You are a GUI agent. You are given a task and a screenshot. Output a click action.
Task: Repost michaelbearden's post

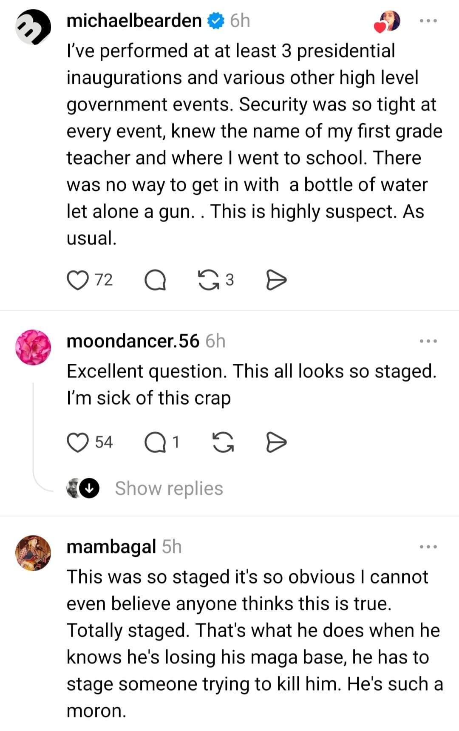point(208,280)
